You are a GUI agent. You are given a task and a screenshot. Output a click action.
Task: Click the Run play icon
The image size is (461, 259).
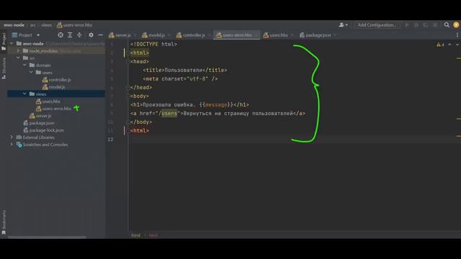(407, 25)
